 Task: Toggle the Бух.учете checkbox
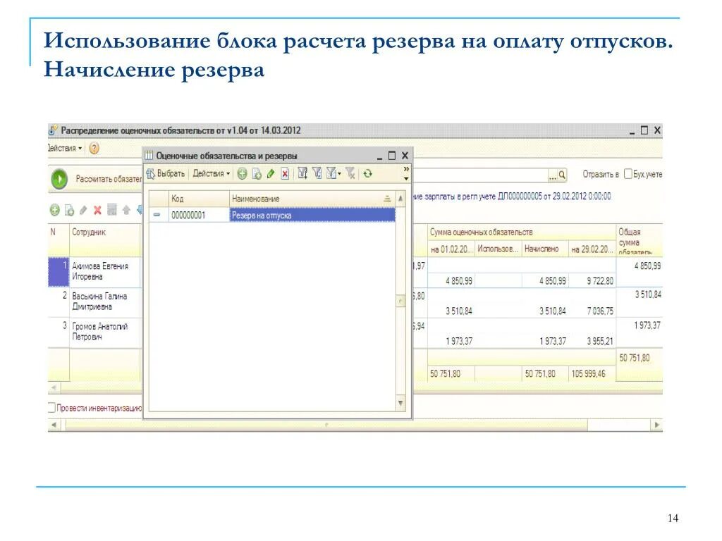[628, 174]
